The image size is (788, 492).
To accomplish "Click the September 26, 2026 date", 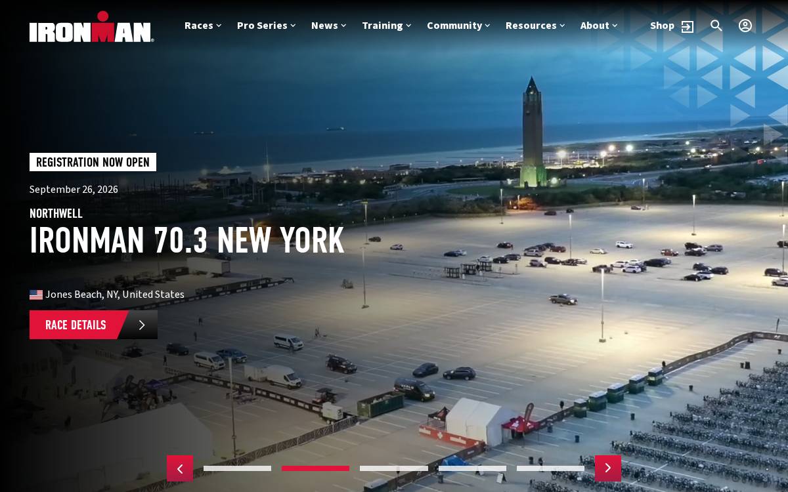I will tap(74, 190).
